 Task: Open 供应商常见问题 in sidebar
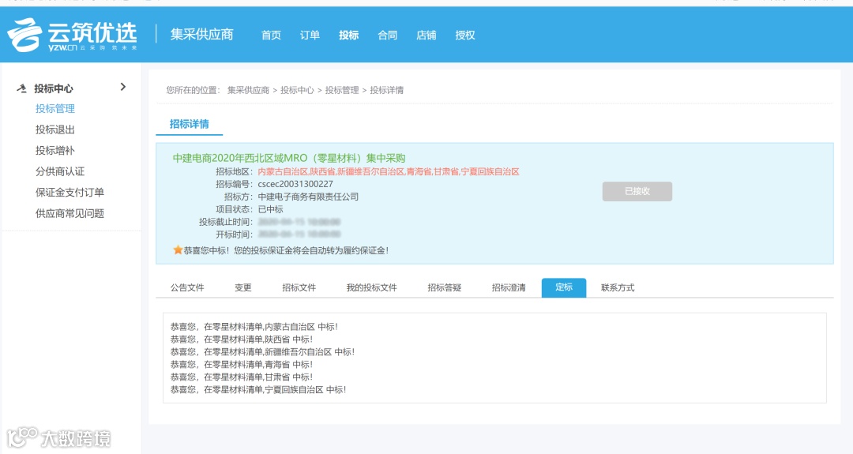(70, 213)
